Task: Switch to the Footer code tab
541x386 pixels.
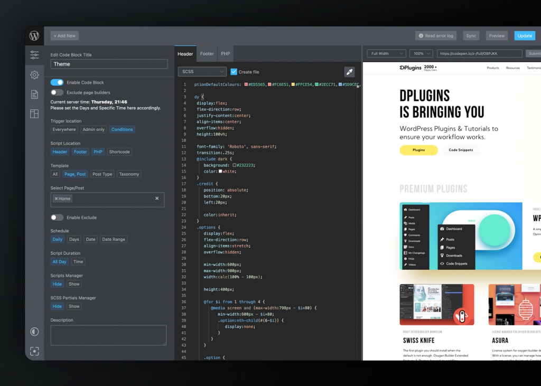Action: [207, 54]
